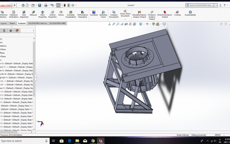Undo the last action
230x144 pixels.
pyautogui.click(x=52, y=5)
